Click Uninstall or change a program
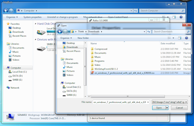 pyautogui.click(x=62, y=17)
